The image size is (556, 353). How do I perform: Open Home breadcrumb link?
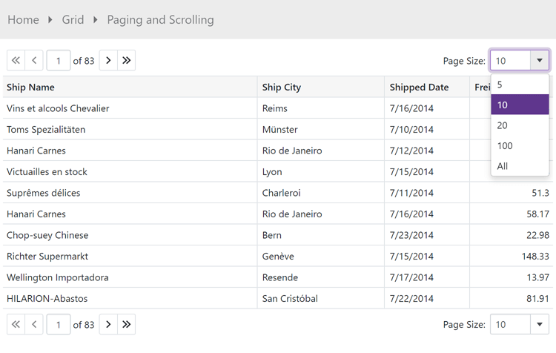[x=23, y=20]
